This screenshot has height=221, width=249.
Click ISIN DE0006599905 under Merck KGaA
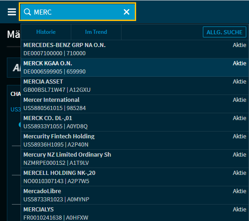tap(43, 72)
